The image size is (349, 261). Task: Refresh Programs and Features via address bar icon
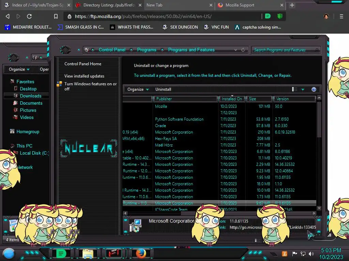tap(243, 50)
